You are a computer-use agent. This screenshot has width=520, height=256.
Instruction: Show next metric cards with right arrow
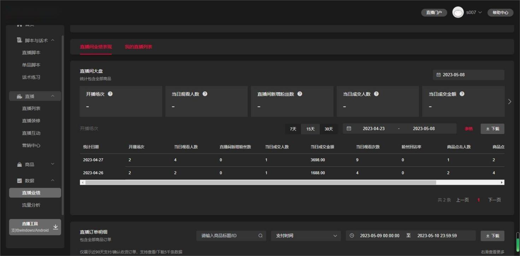[509, 102]
